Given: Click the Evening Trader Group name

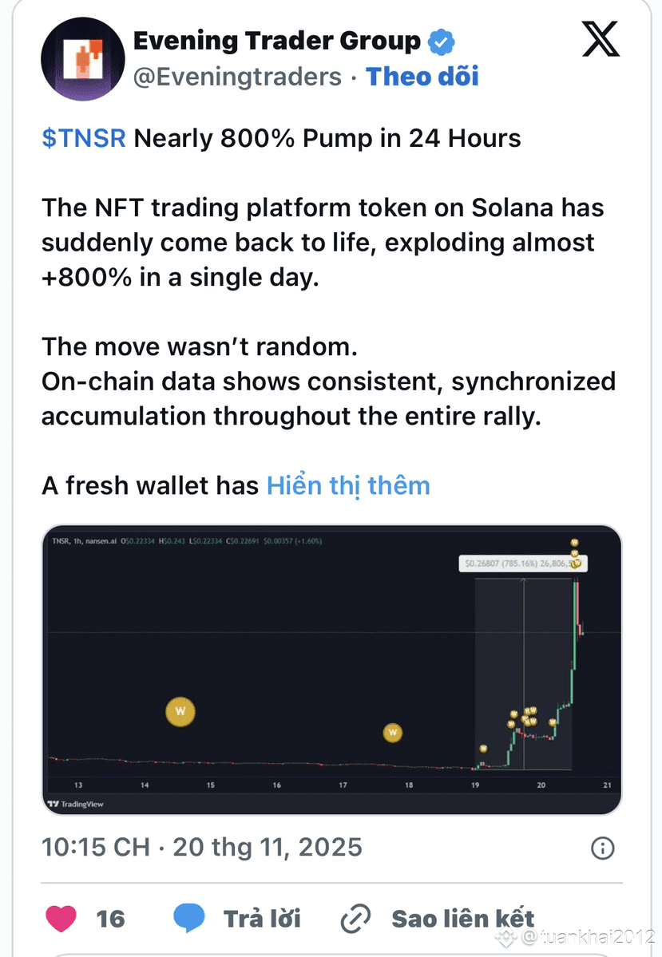Looking at the screenshot, I should pos(276,41).
